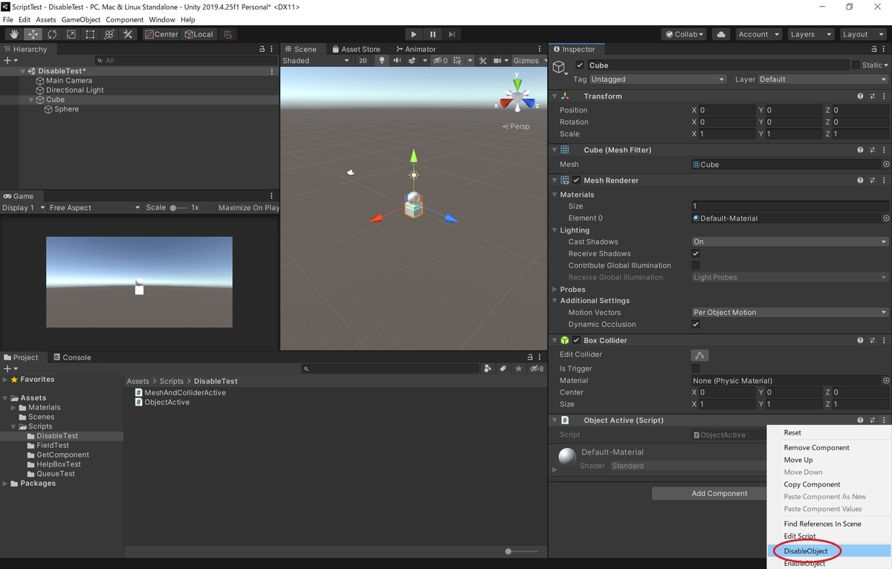Open the cloud services icon
Image resolution: width=892 pixels, height=569 pixels.
click(x=720, y=34)
